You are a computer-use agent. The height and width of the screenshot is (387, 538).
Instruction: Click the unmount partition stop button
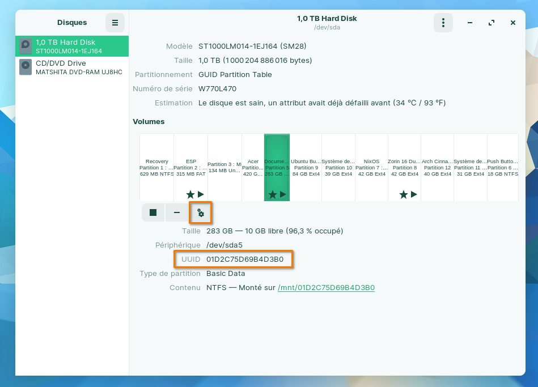[x=153, y=212]
